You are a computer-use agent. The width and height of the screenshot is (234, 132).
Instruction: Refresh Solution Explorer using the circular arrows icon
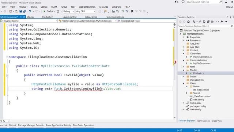point(204,22)
